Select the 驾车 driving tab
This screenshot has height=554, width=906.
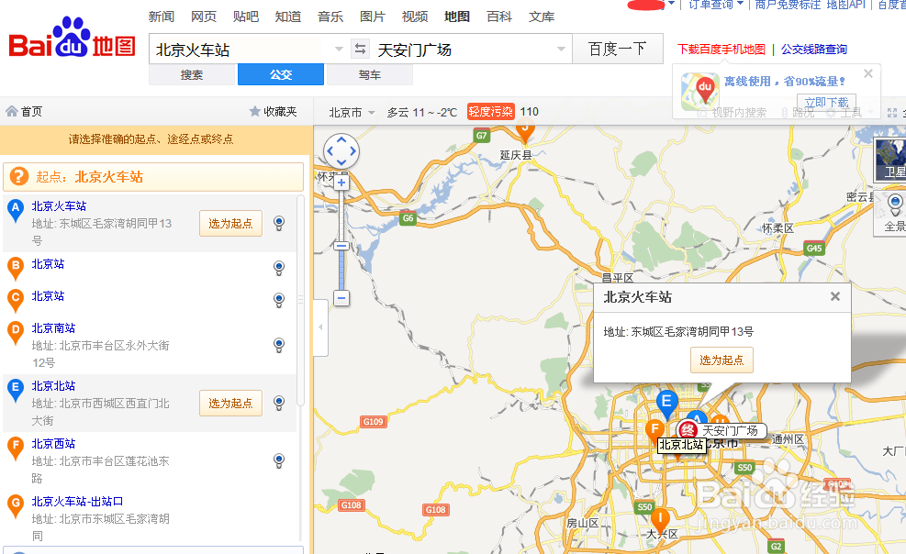[x=370, y=75]
